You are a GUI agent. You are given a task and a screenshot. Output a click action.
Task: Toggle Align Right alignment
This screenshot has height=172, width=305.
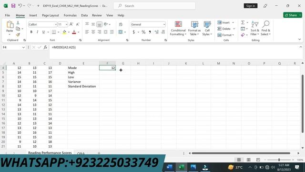100,32
